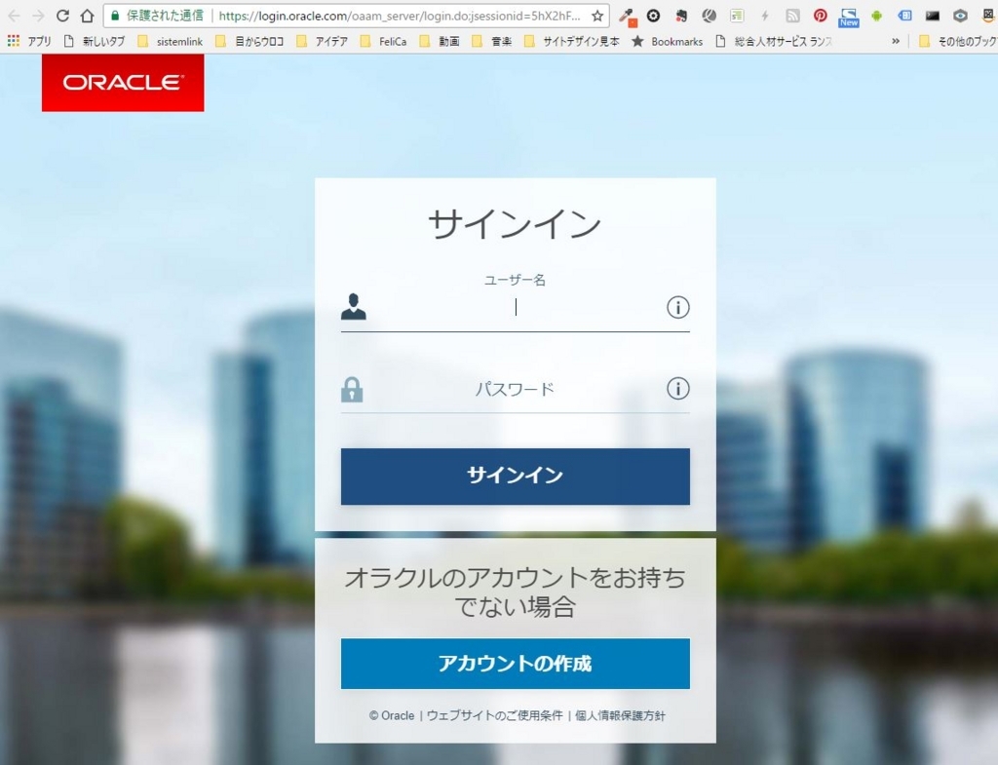Open the blue tag extension icon
Image resolution: width=998 pixels, height=765 pixels.
coord(904,16)
